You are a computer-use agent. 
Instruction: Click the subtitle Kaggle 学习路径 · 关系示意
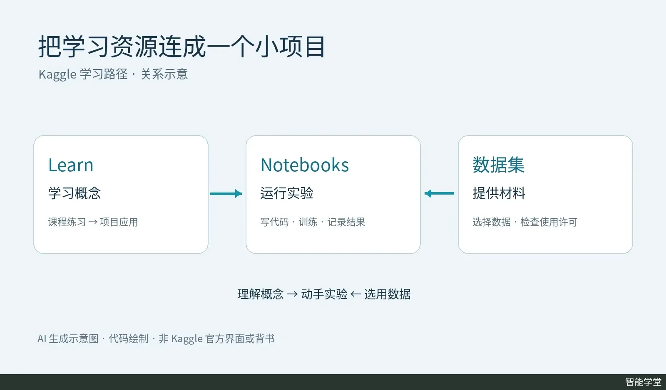coord(113,74)
